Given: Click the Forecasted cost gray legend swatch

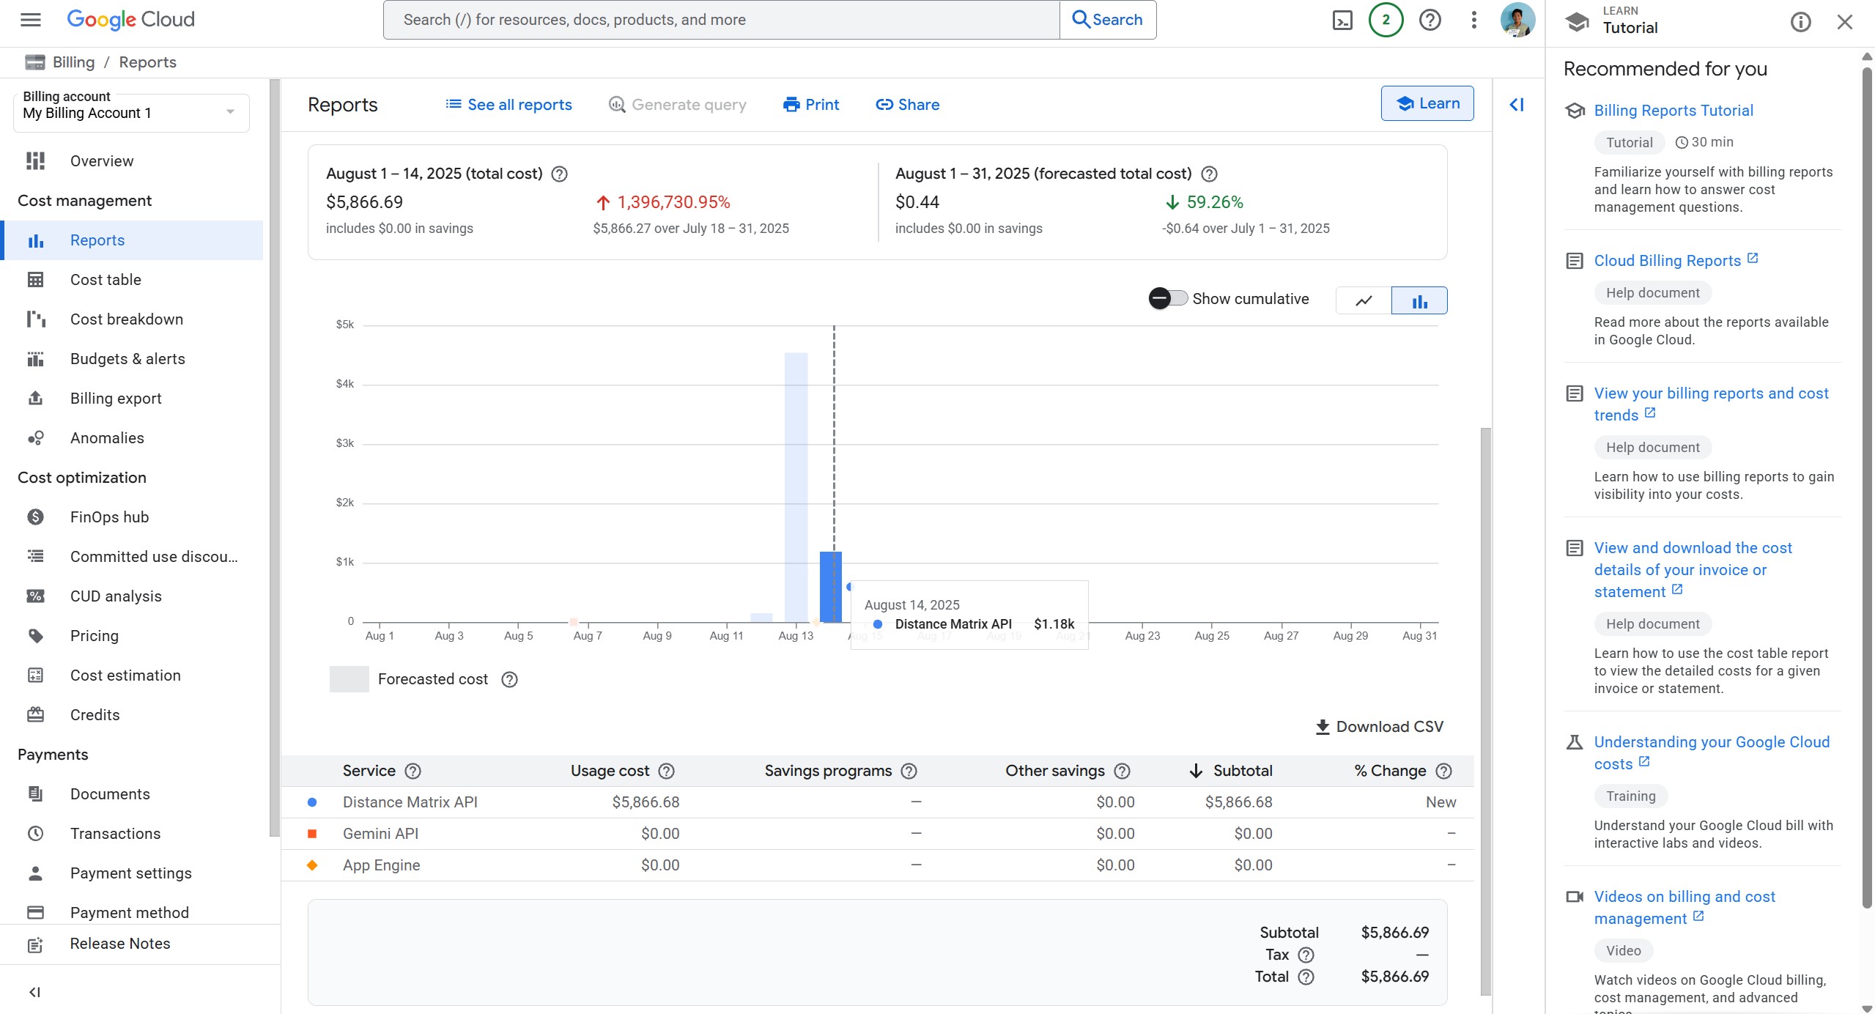Looking at the screenshot, I should click(x=349, y=679).
